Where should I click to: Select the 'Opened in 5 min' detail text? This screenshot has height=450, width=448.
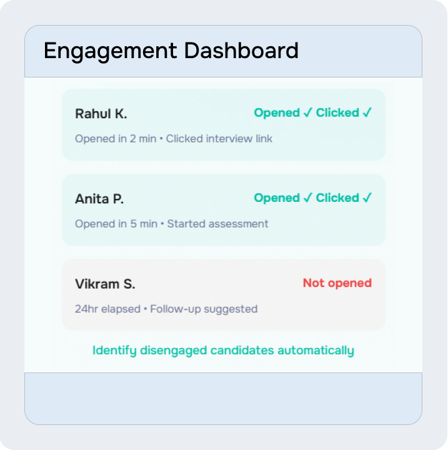(x=116, y=224)
